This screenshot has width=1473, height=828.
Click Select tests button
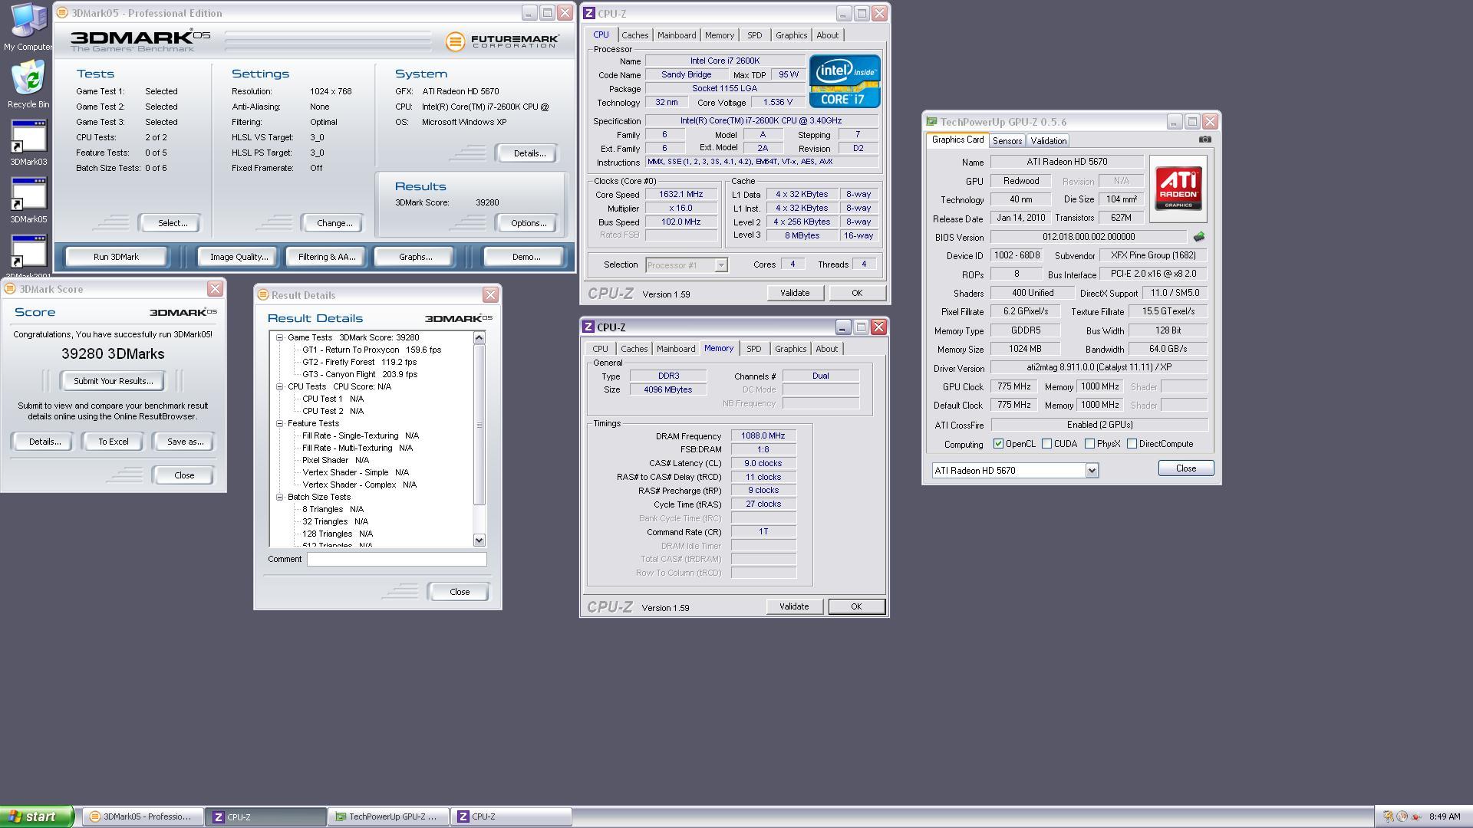point(172,223)
